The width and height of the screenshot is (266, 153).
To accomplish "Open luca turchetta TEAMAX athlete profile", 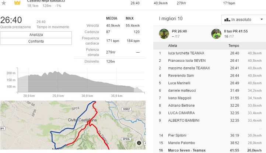I will coord(186,53).
